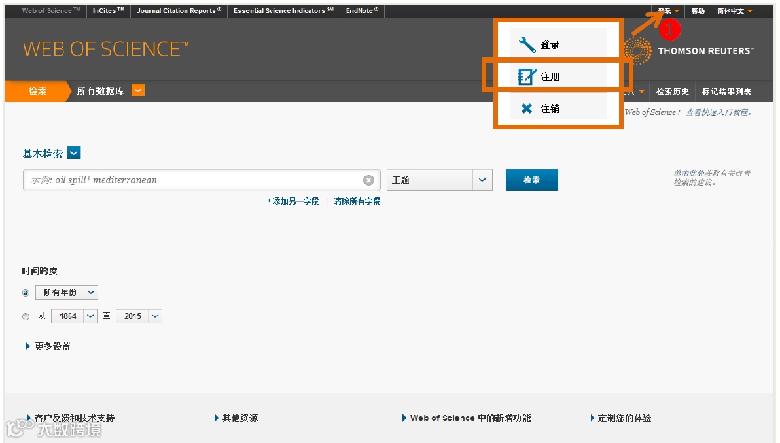Expand 更多设置
Screen dimensions: 780x443
[48, 346]
